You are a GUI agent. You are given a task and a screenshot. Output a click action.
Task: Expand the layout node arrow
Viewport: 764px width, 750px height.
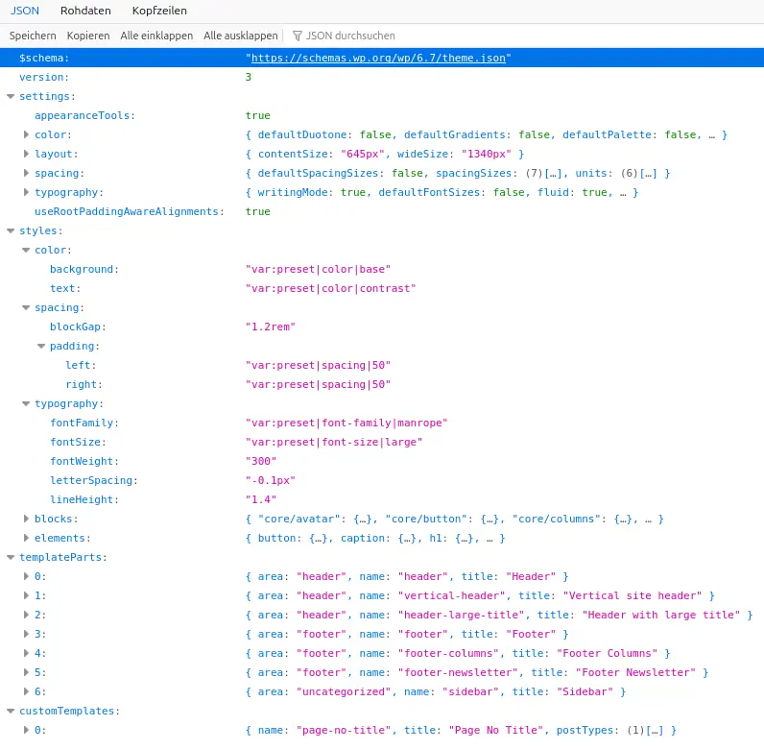(26, 154)
